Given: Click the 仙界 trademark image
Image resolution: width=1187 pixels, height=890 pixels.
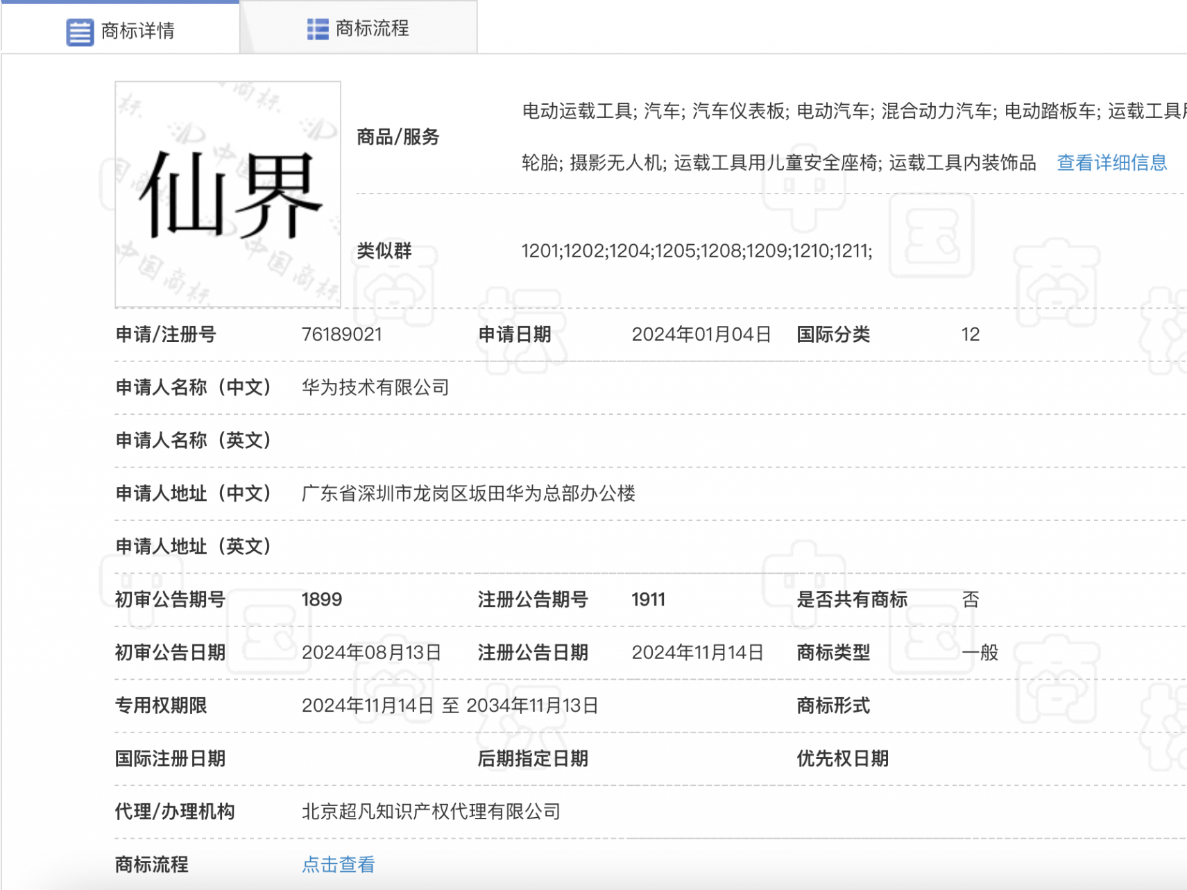Looking at the screenshot, I should tap(228, 194).
